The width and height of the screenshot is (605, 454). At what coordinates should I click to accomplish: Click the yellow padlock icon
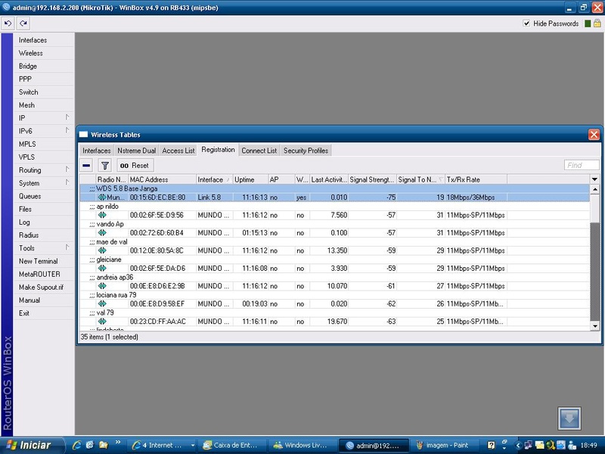pos(597,23)
